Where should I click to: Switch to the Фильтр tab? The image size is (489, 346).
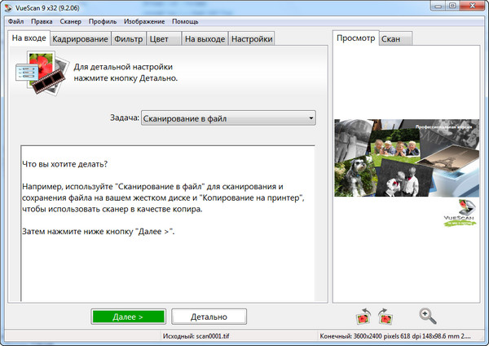[129, 39]
